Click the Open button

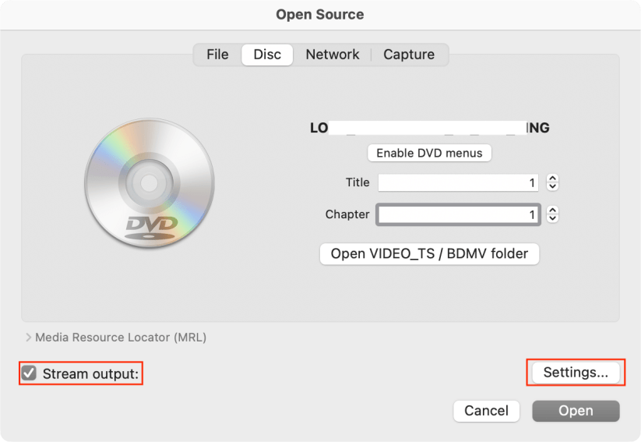[x=576, y=411]
